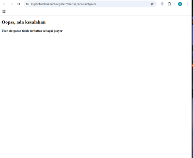
Task: Open the profile avatar menu
Action: click(x=180, y=4)
